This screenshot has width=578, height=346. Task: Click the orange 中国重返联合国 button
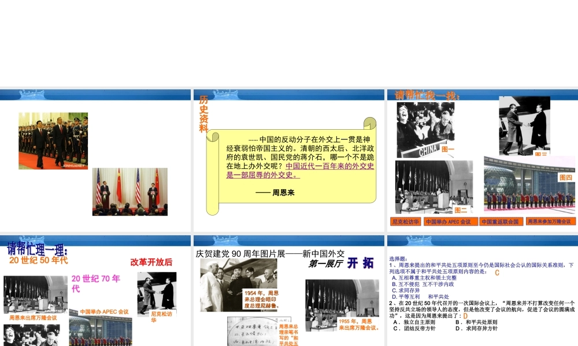click(x=501, y=221)
